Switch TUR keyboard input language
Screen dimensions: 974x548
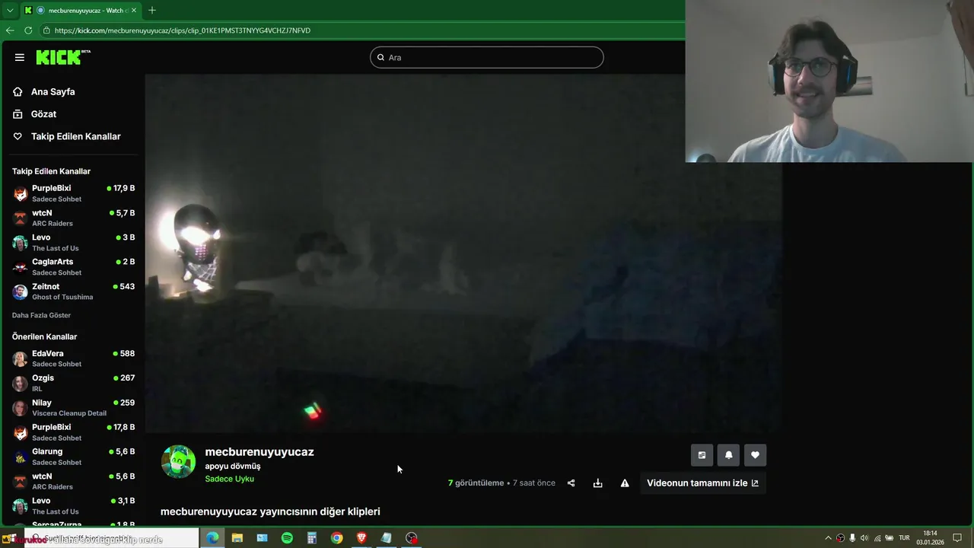pyautogui.click(x=905, y=538)
